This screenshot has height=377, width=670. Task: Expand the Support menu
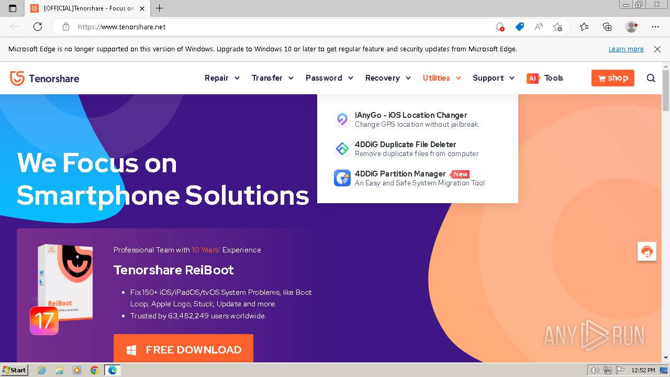(x=494, y=78)
